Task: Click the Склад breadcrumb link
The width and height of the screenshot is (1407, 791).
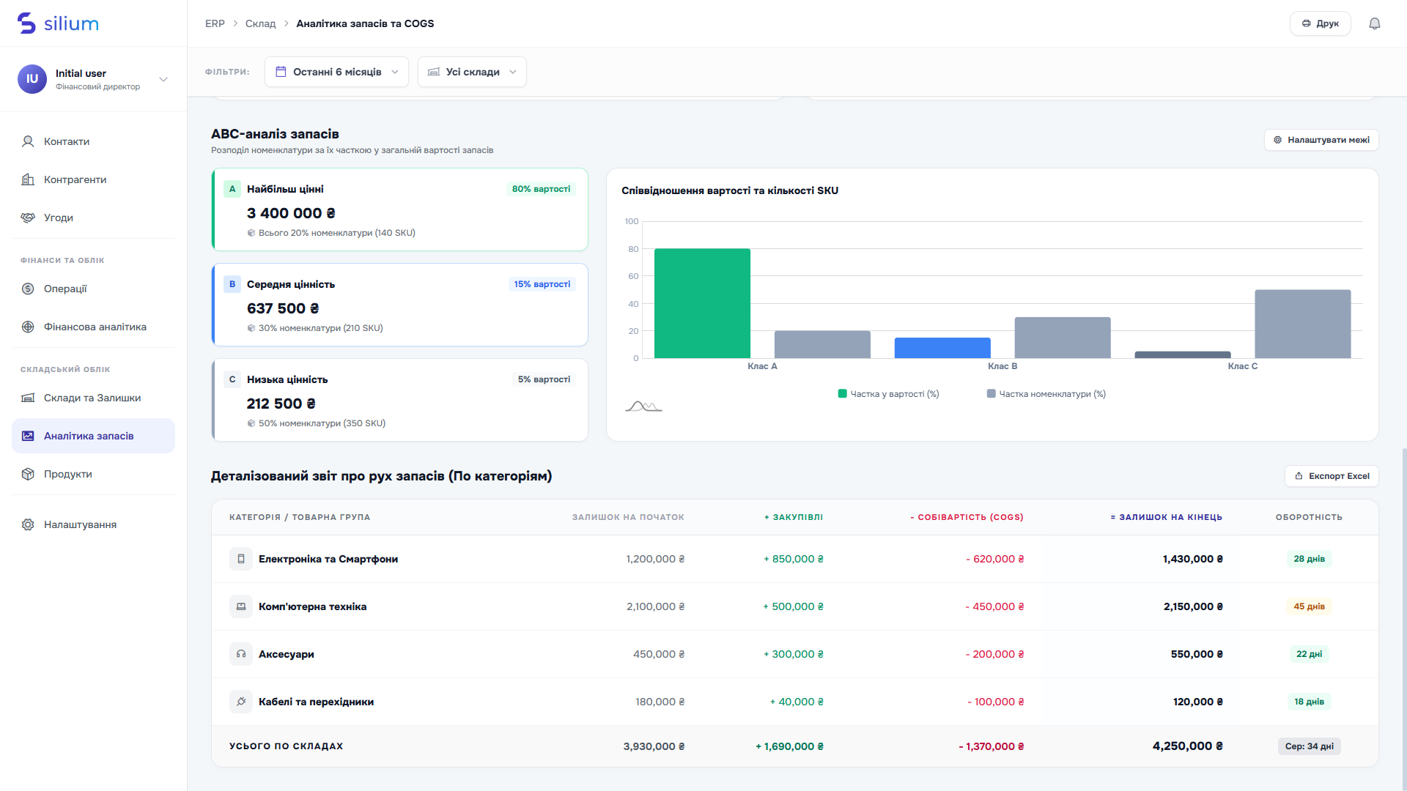Action: pyautogui.click(x=260, y=23)
